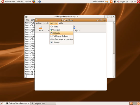Open the help launcher in the top panel
Screen dimensions: 140x105
[x=39, y=2]
